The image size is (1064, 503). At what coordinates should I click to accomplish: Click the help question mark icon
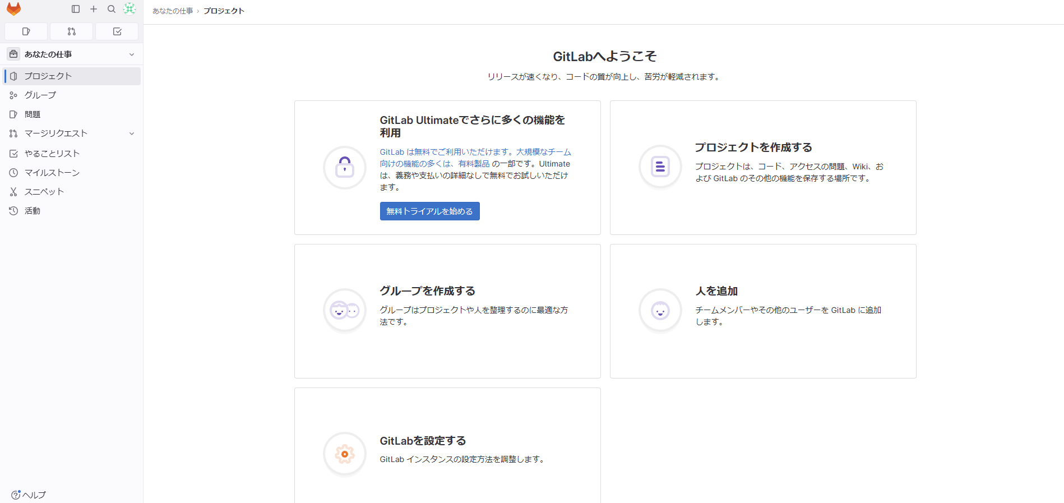[x=16, y=495]
